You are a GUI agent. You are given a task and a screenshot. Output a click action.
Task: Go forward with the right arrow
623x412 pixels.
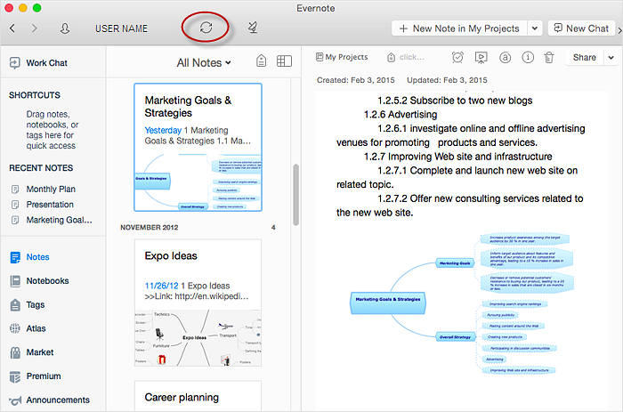34,28
